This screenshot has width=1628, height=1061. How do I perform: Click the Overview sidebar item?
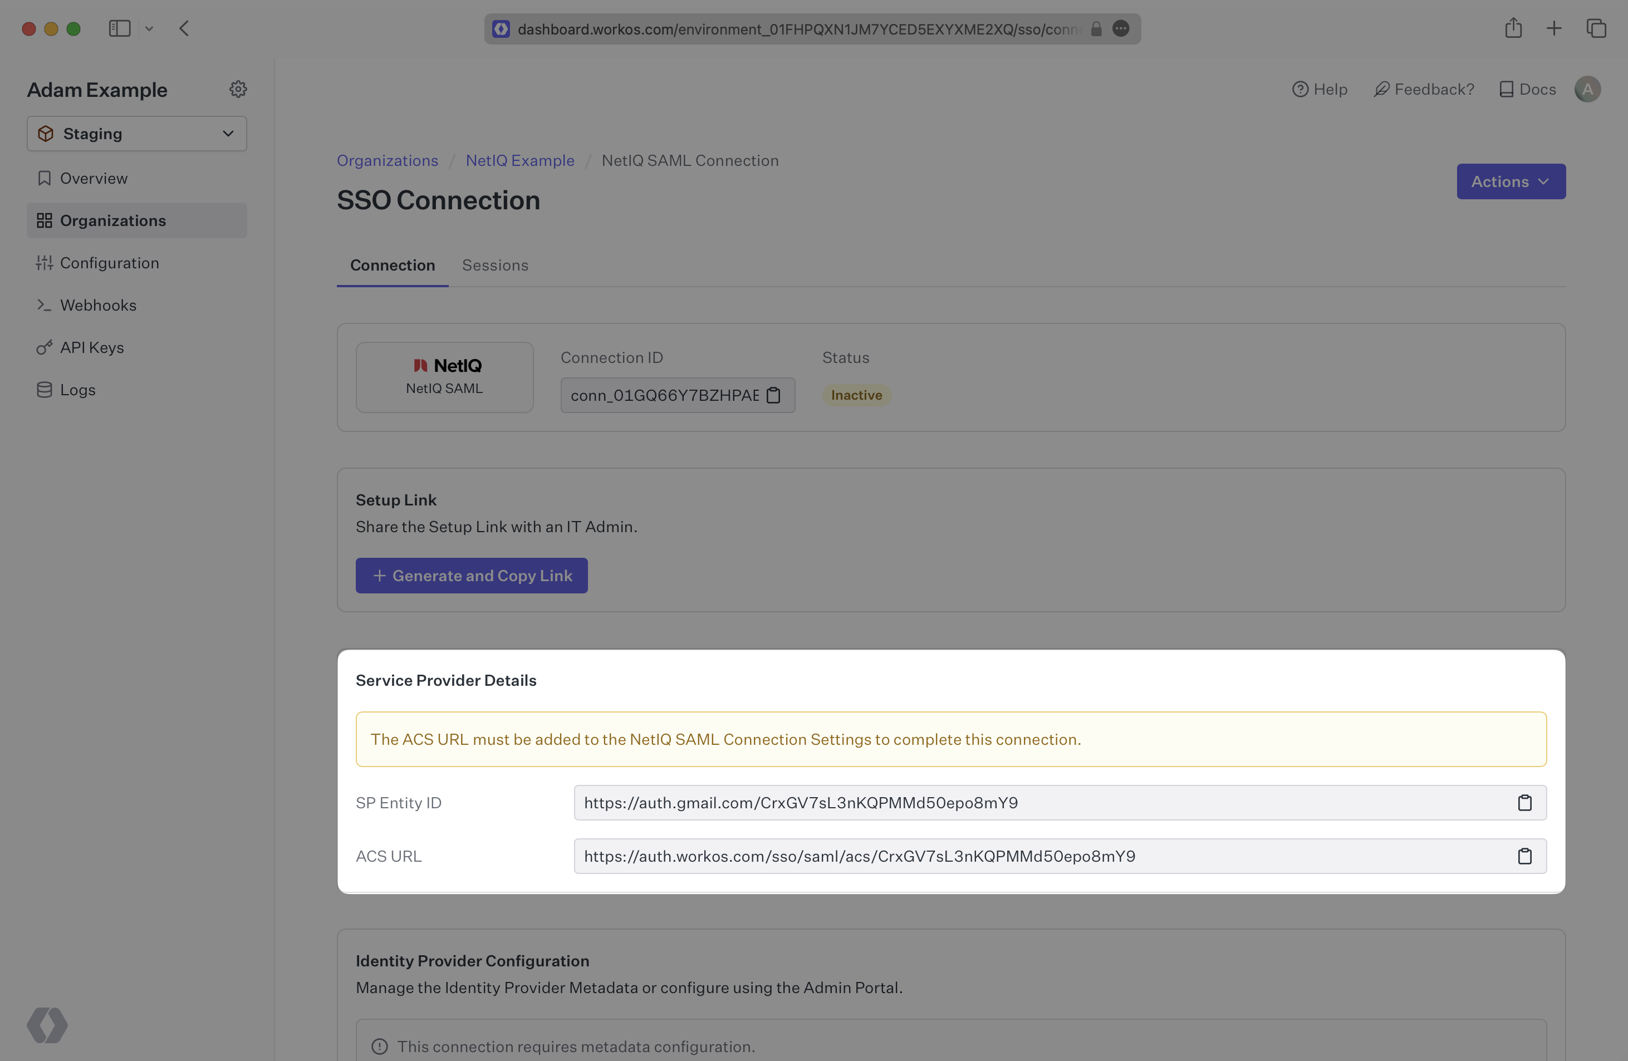tap(94, 178)
